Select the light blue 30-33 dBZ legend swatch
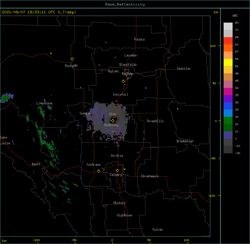Viewport: 250px width, 244px height. coord(228,113)
